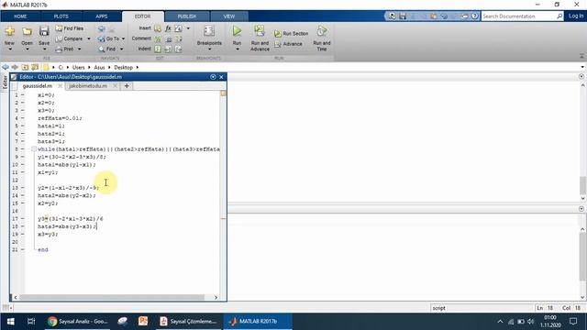Click the uncomment icon
The width and height of the screenshot is (587, 330).
169,38
